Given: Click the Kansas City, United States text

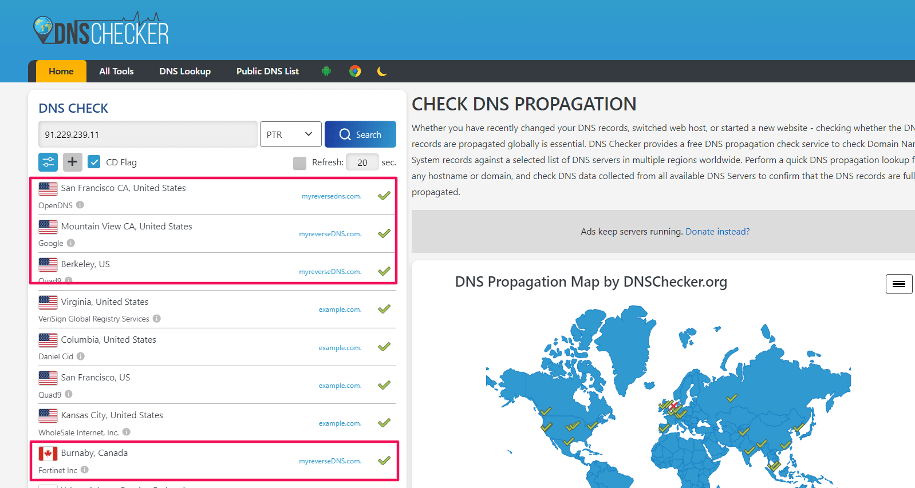Looking at the screenshot, I should click(112, 415).
